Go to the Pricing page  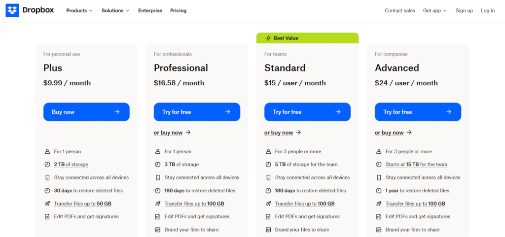(x=178, y=10)
